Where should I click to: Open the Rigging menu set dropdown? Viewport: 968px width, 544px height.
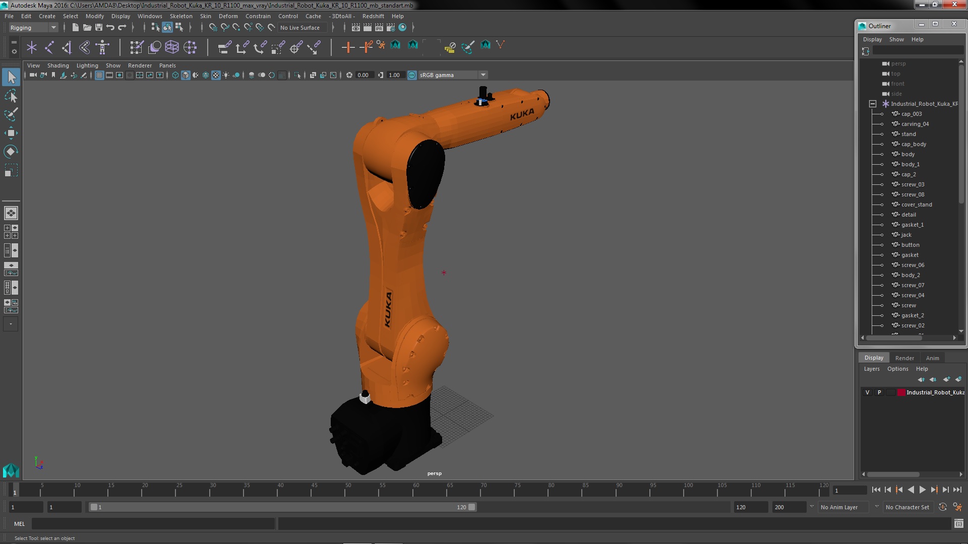click(x=33, y=28)
